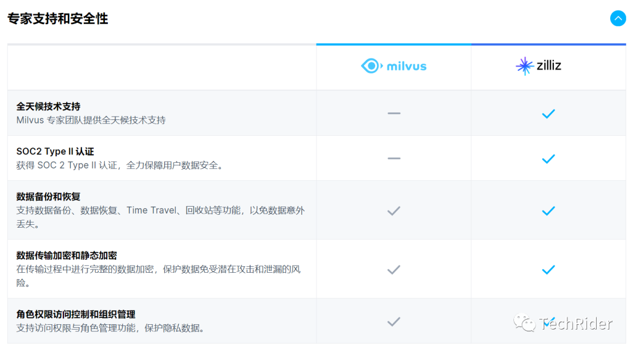Click Zilliz checkmark for SOC2 Type II 认证
The width and height of the screenshot is (633, 350).
coord(548,159)
